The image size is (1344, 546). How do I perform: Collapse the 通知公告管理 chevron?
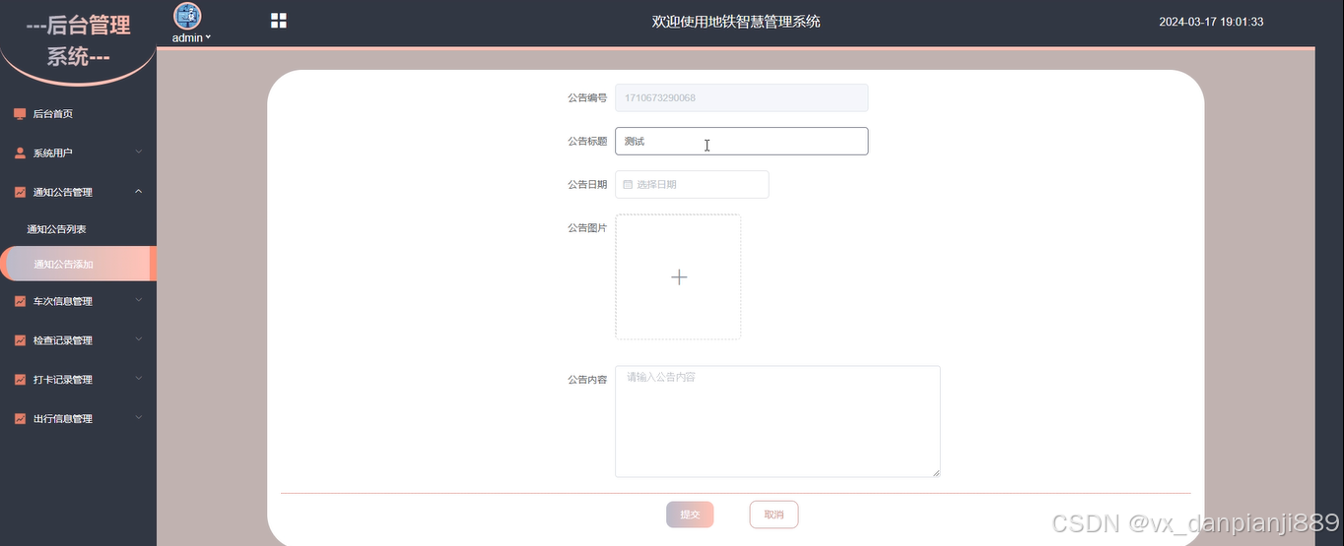tap(139, 192)
